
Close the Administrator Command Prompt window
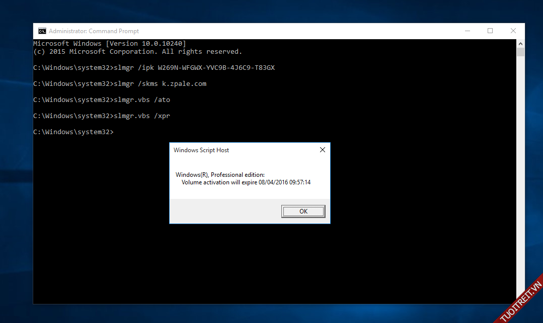tap(513, 31)
